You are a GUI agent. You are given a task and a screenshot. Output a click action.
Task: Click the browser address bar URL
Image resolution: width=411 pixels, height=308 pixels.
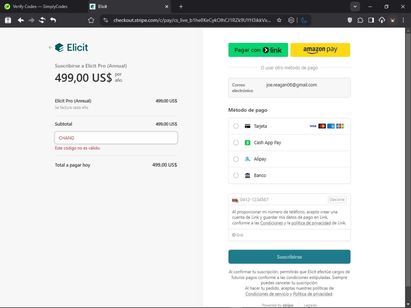coord(192,20)
